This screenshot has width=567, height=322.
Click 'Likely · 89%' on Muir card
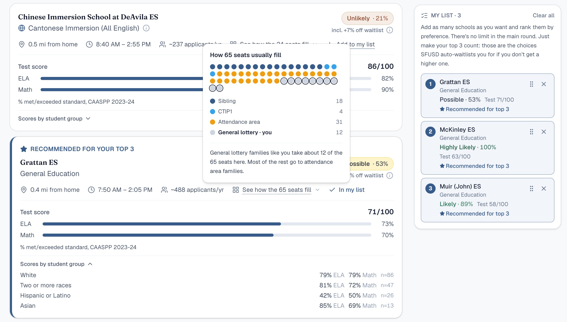[456, 204]
